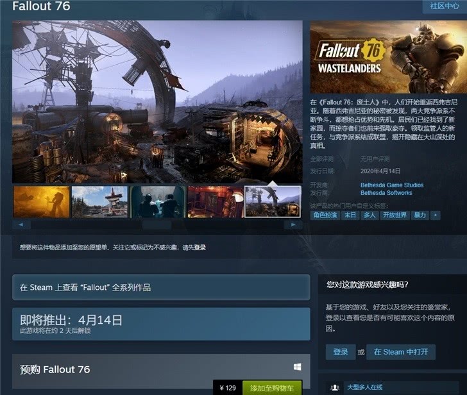Select the 开放世界 tag
The height and width of the screenshot is (395, 467).
[395, 215]
